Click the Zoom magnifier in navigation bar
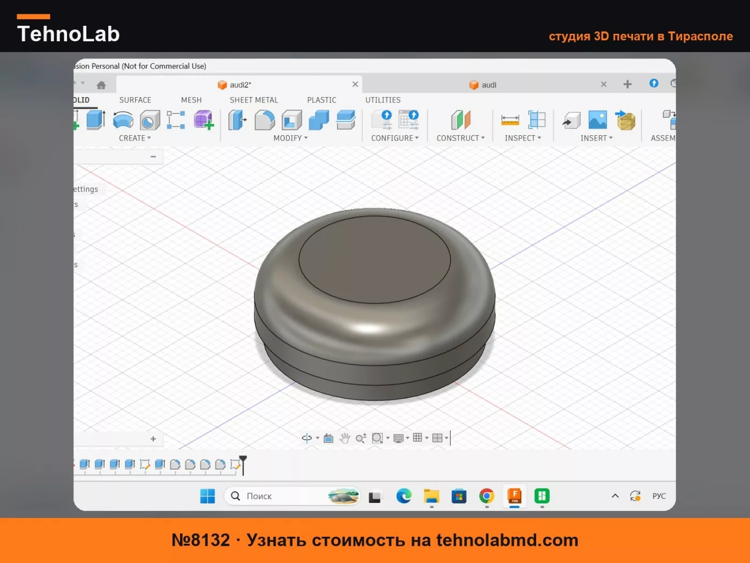 (361, 438)
